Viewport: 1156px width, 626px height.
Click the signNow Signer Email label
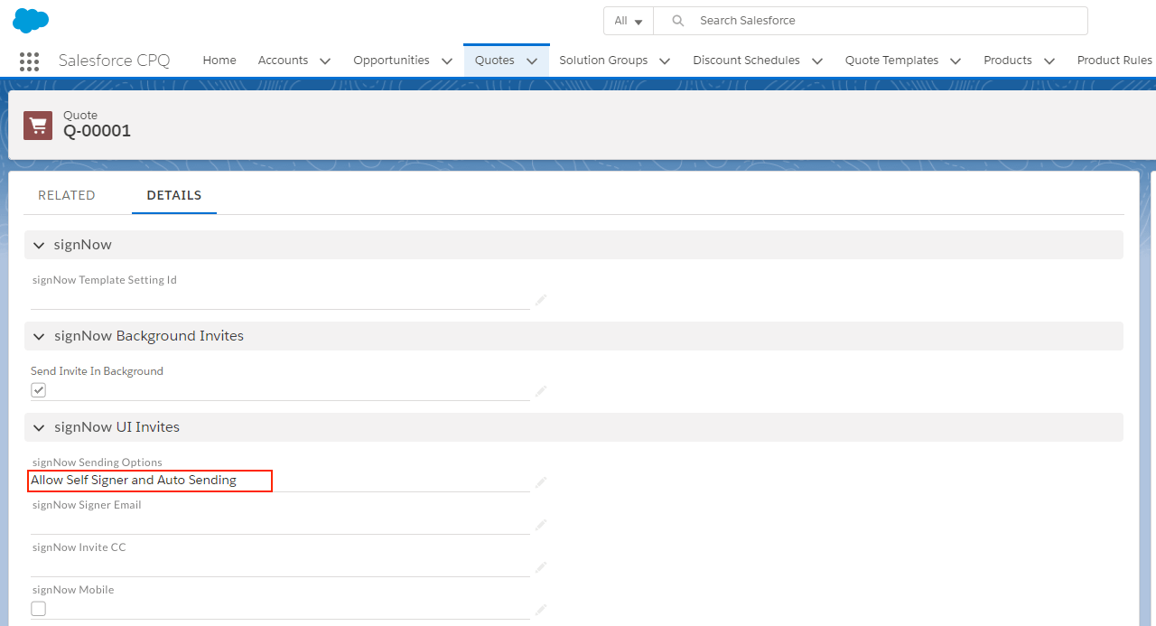(87, 505)
